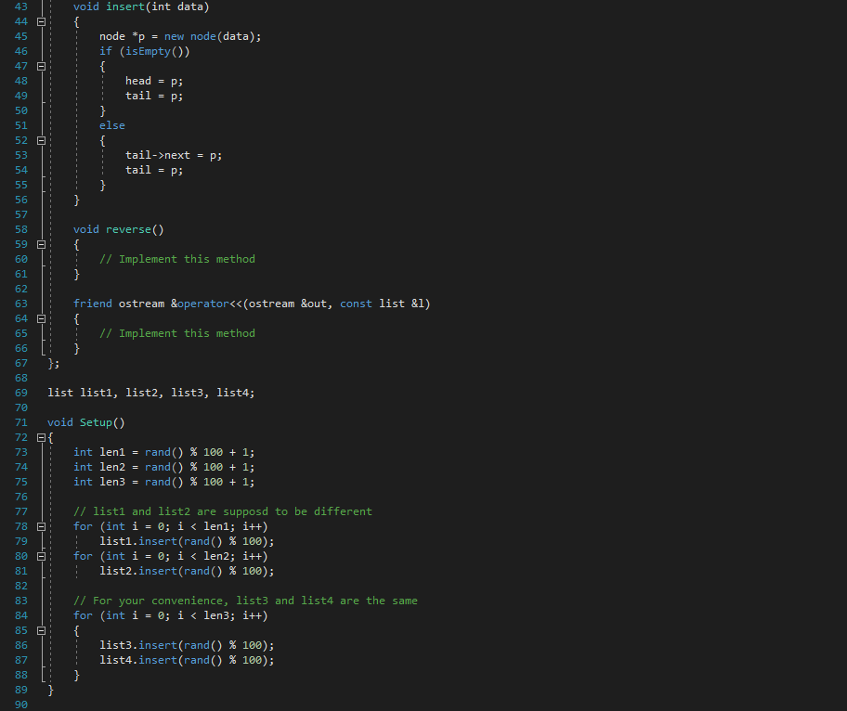Fold the reverse function body at line 59
This screenshot has height=711, width=847.
[41, 244]
